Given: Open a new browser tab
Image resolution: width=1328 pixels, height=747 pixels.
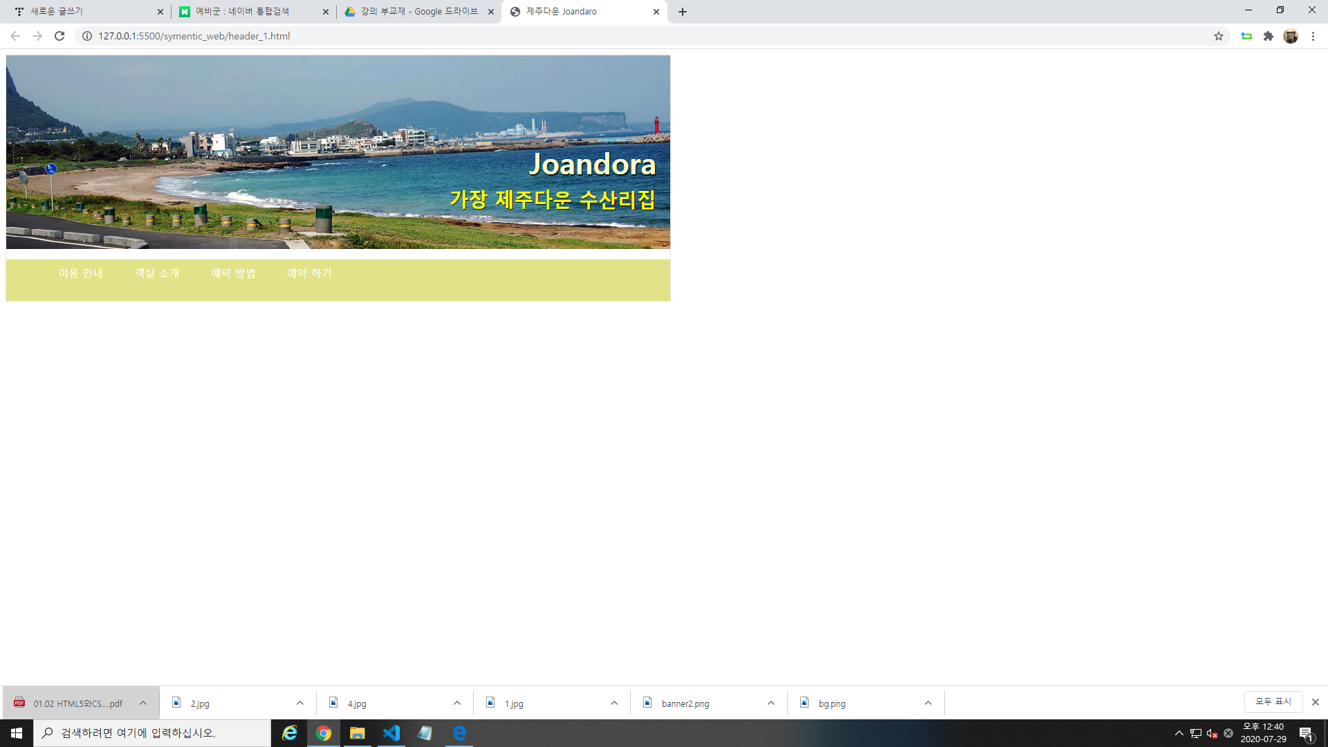Looking at the screenshot, I should (x=683, y=12).
